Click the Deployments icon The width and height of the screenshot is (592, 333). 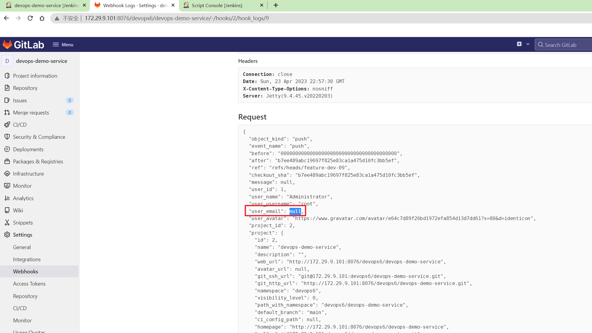7,149
